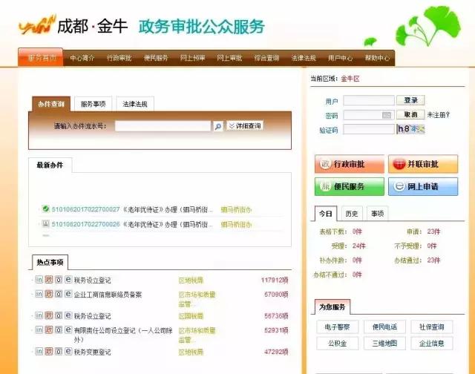Click the 成都·金牛 site logo
The height and width of the screenshot is (374, 475).
coord(73,25)
